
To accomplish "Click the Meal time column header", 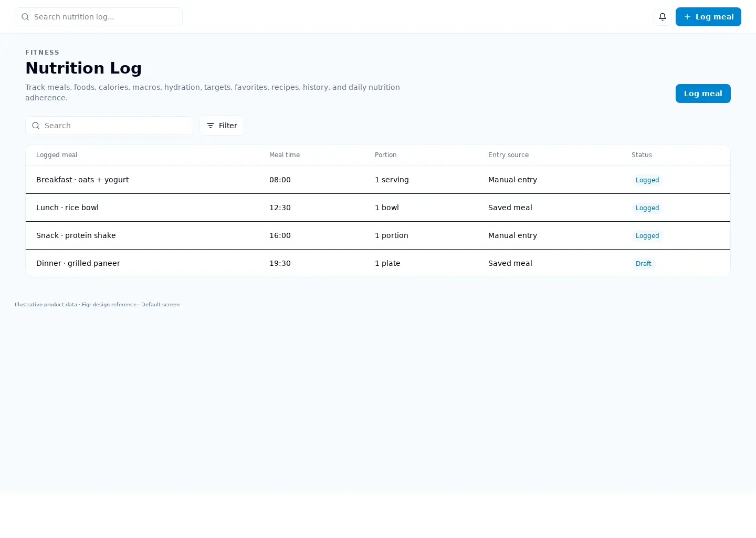I will 285,155.
